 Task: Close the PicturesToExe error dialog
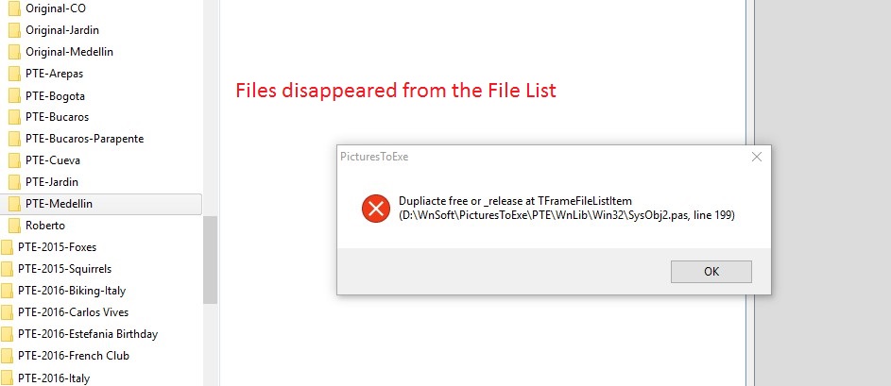pos(756,157)
